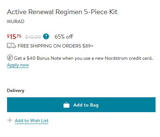Click the Active Renewal Regimen product title
Image resolution: width=160 pixels, height=137 pixels.
pos(62,12)
